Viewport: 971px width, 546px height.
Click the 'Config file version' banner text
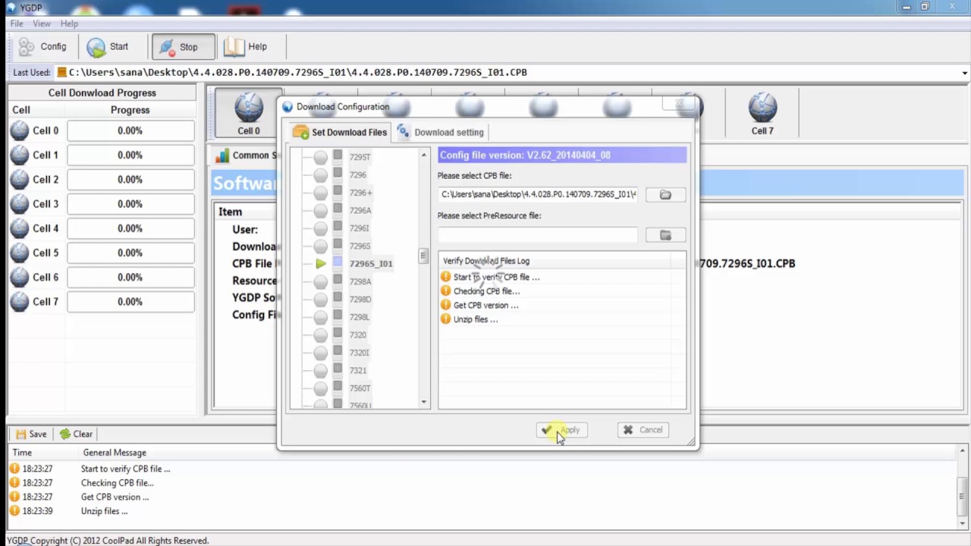(525, 155)
